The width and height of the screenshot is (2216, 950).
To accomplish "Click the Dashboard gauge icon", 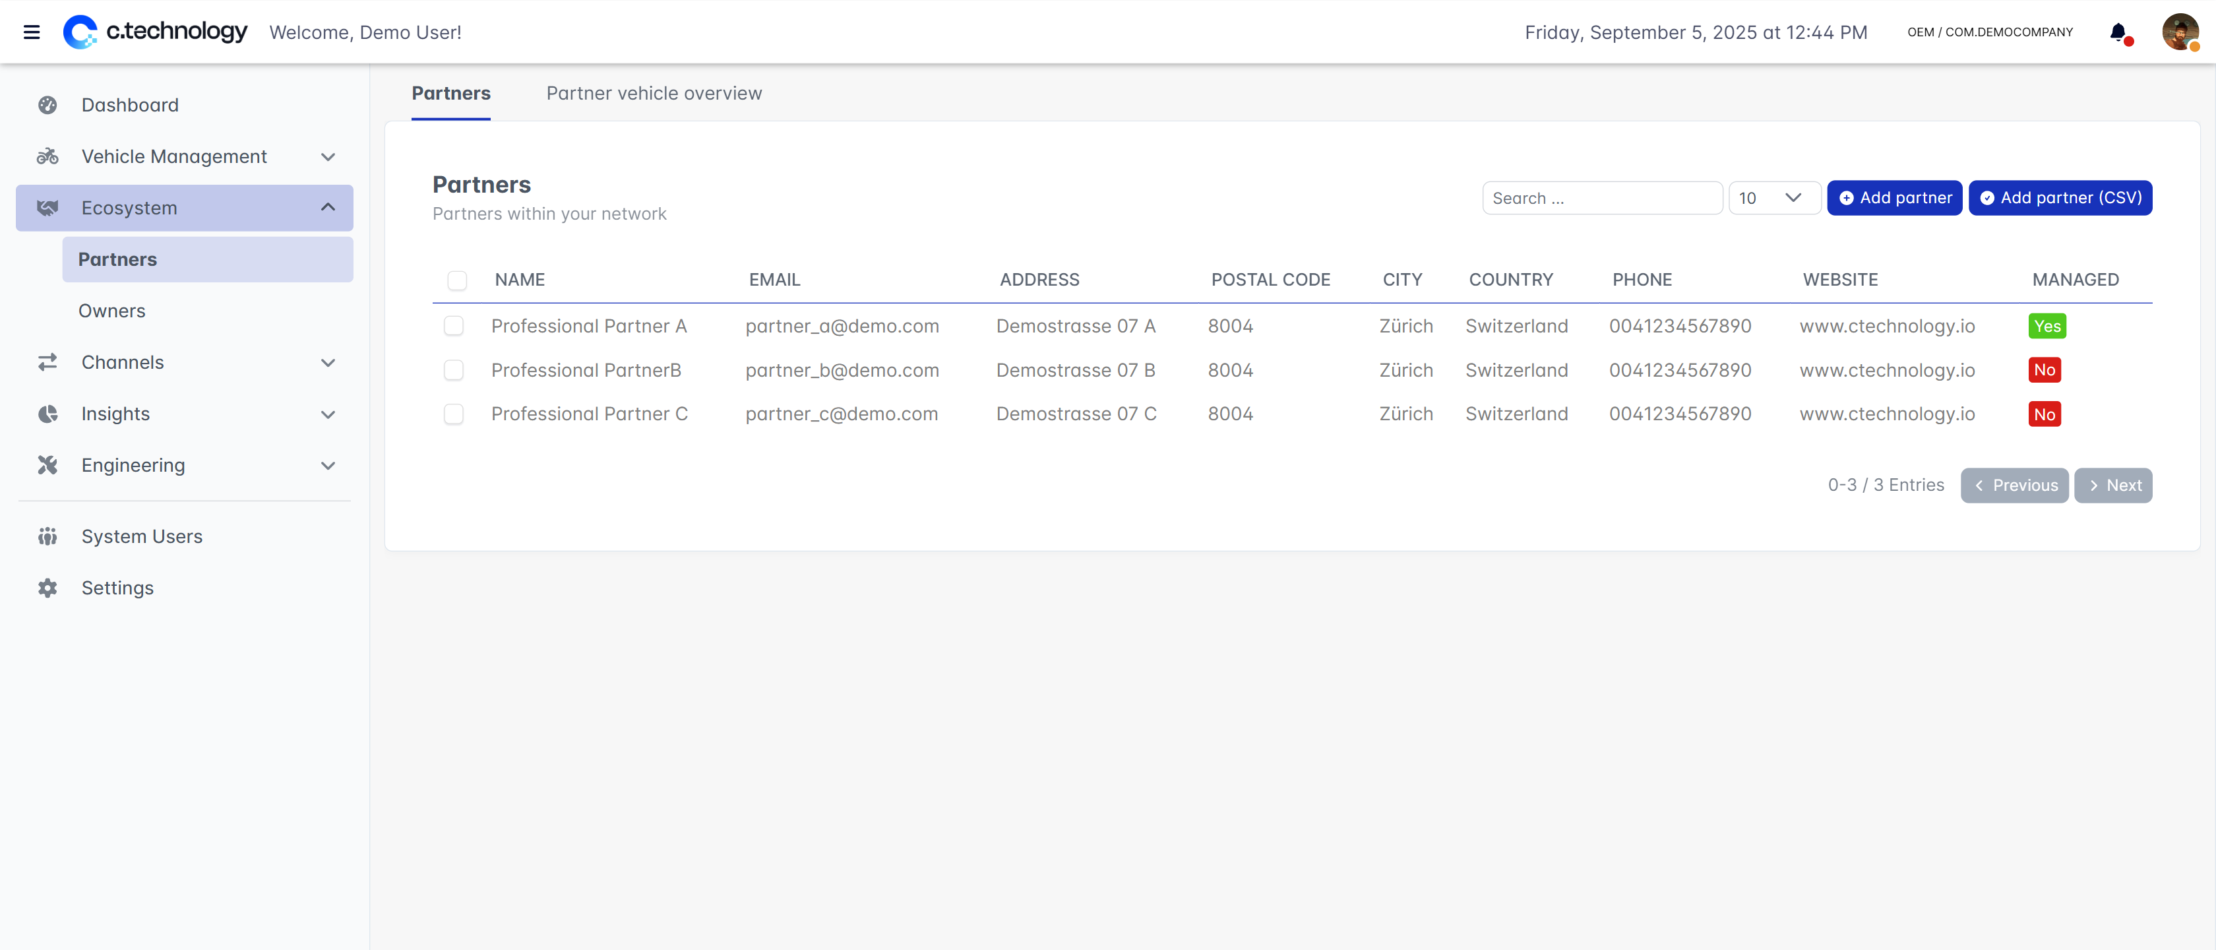I will click(47, 105).
